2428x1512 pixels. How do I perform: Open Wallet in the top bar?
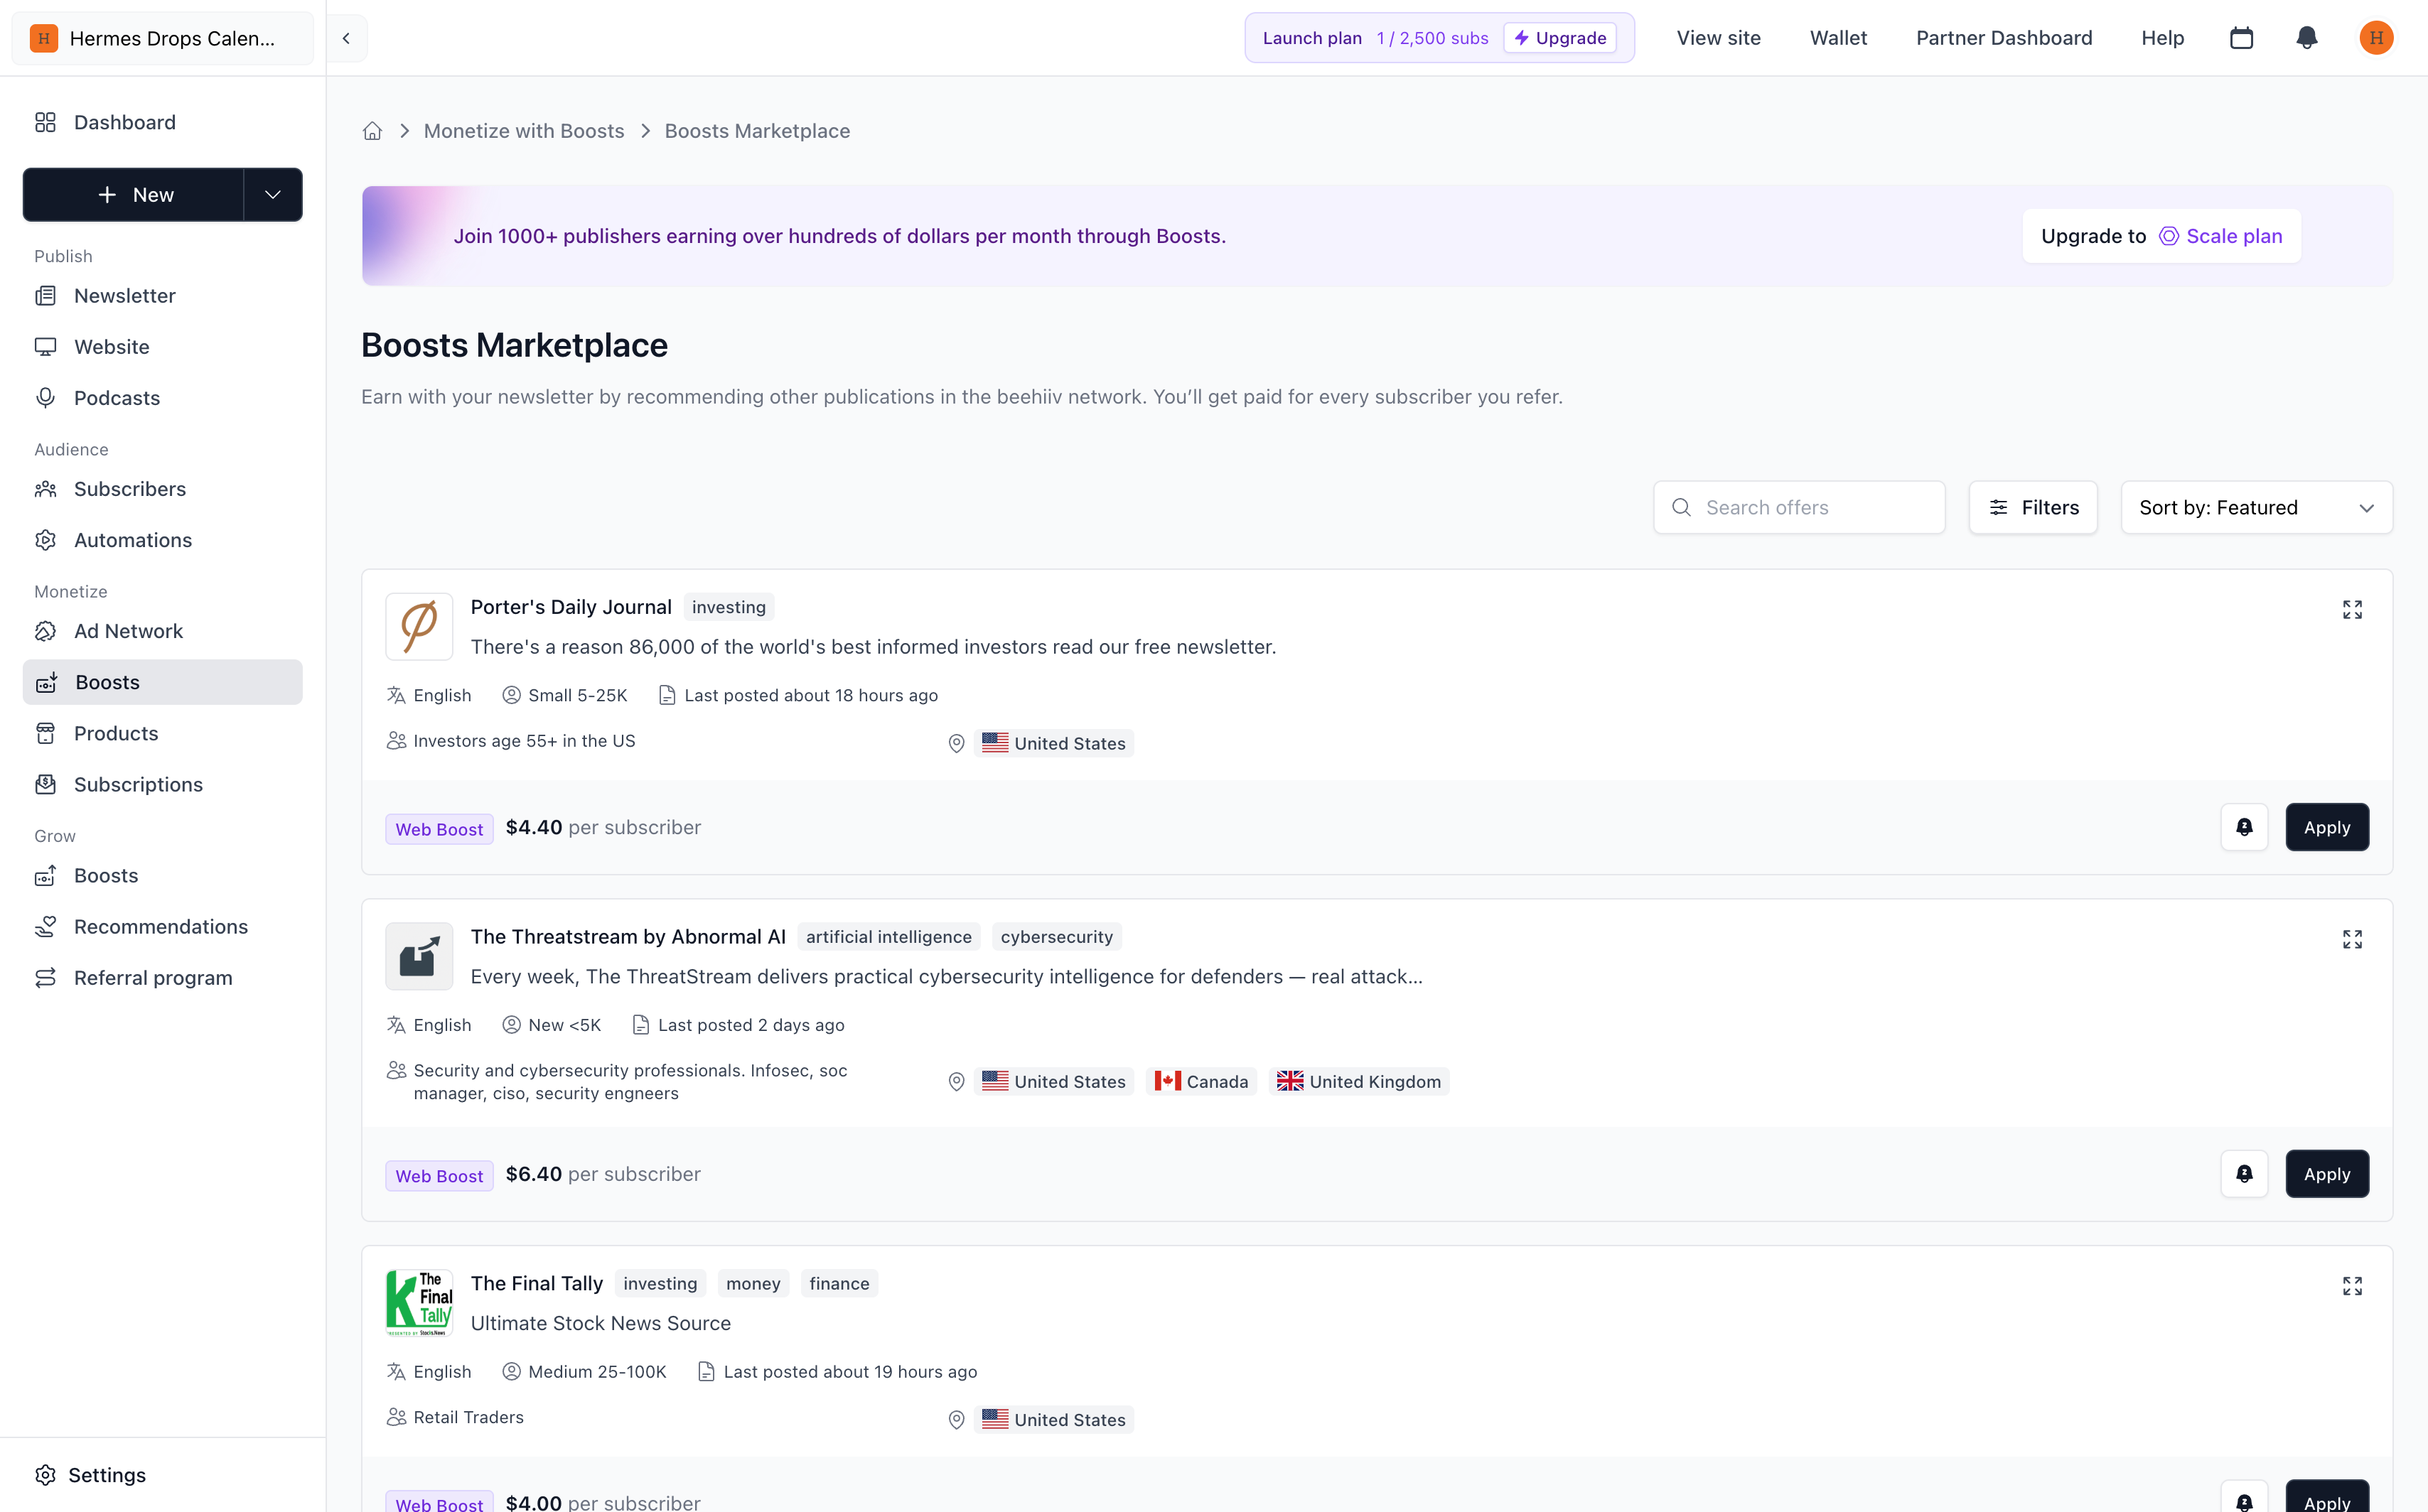[1839, 38]
